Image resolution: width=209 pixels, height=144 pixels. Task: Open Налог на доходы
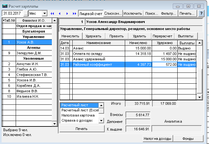tap(157, 139)
